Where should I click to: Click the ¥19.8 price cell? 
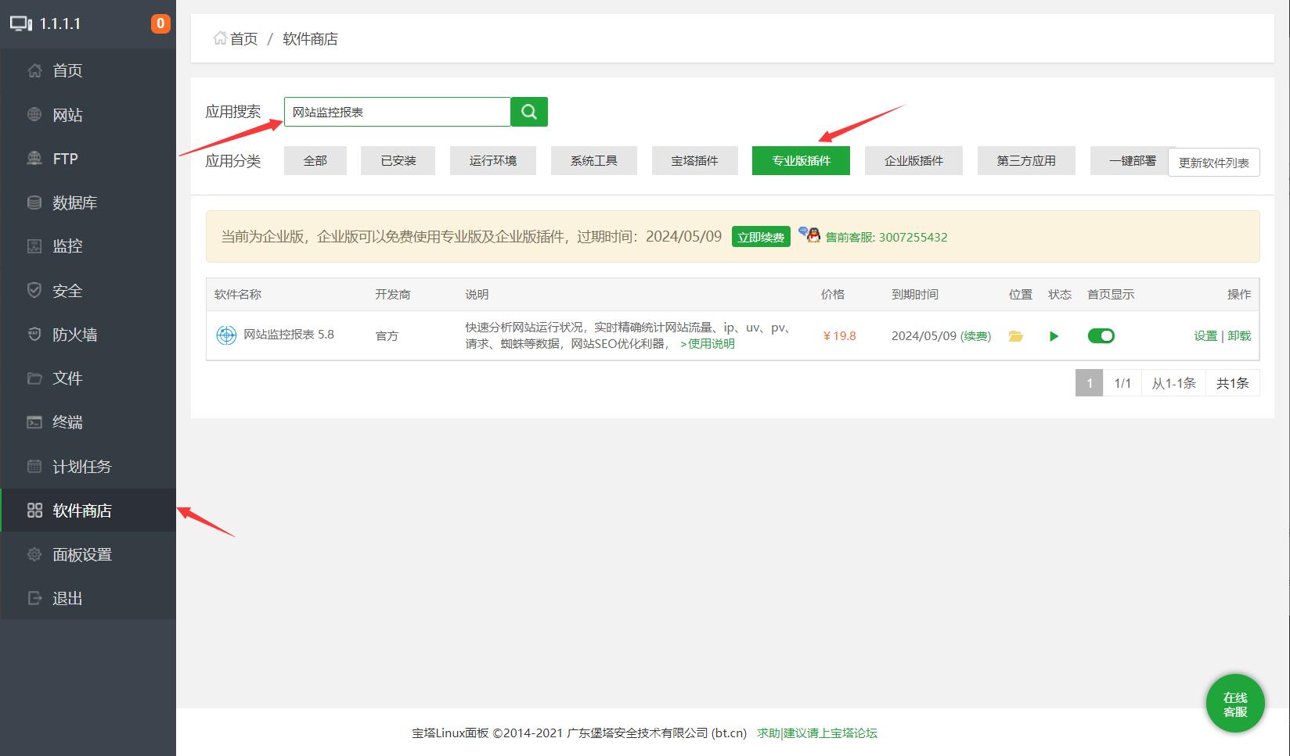[x=839, y=336]
